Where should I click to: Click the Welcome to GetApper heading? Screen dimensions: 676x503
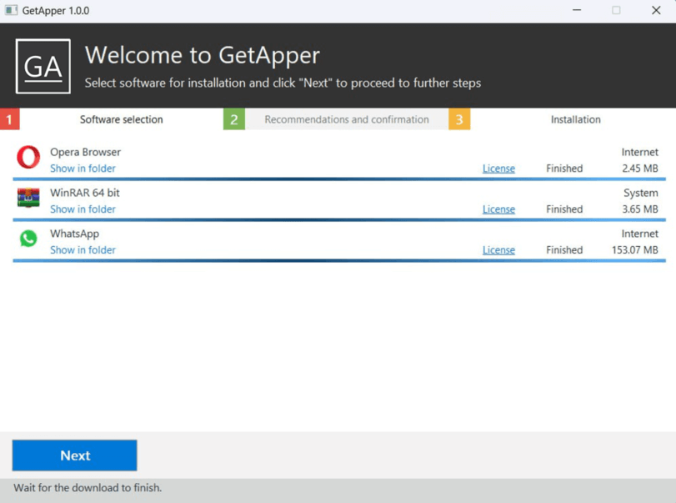[203, 56]
